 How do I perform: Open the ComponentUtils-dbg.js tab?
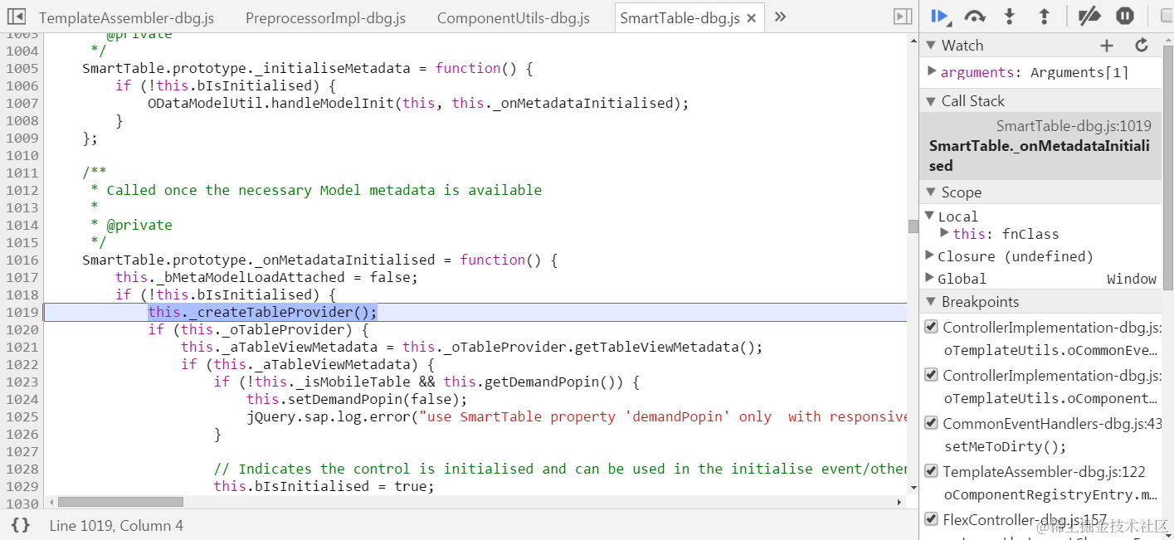point(514,18)
